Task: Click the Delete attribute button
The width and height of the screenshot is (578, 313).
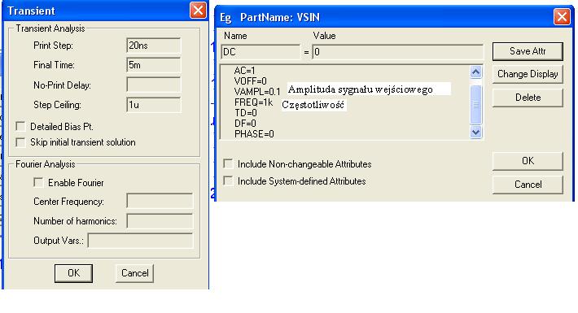Action: [528, 98]
